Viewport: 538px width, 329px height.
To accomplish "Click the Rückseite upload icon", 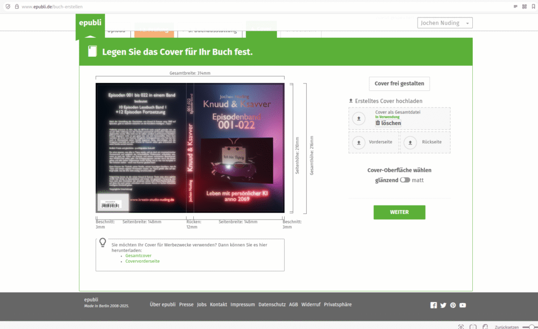I will coord(410,142).
